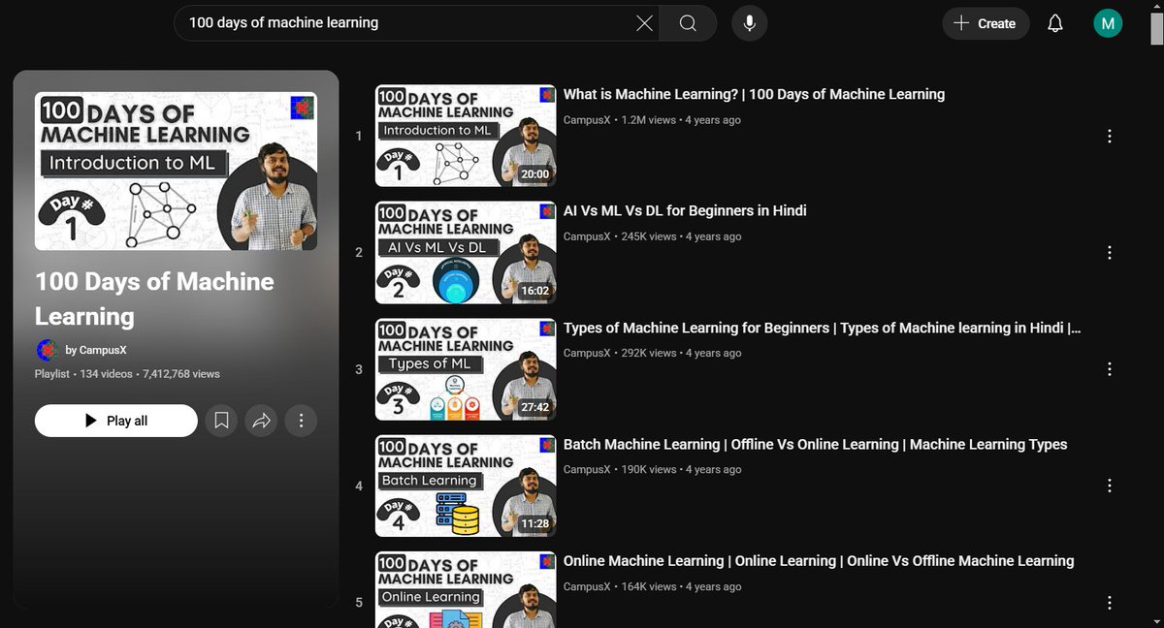Open the Day 1 Introduction to ML list thumbnail
The image size is (1164, 628).
(466, 136)
